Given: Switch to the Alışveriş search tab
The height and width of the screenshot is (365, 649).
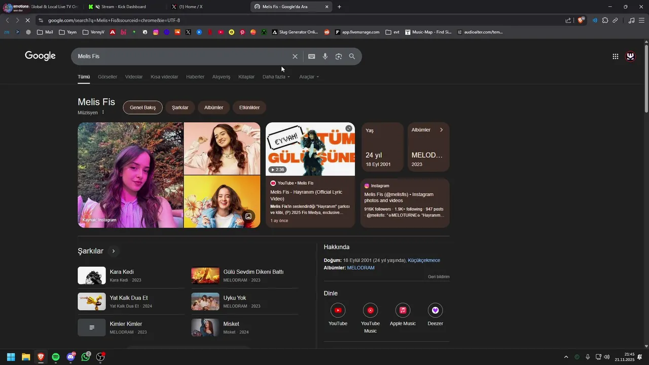Looking at the screenshot, I should point(221,77).
